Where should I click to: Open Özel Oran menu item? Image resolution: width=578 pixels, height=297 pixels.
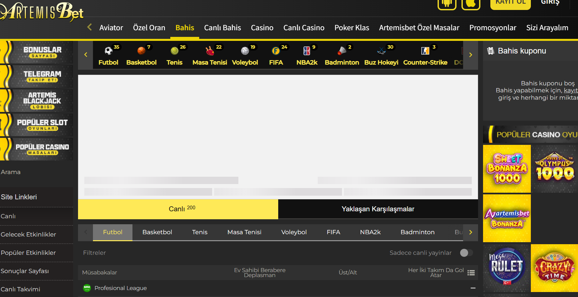pyautogui.click(x=149, y=28)
